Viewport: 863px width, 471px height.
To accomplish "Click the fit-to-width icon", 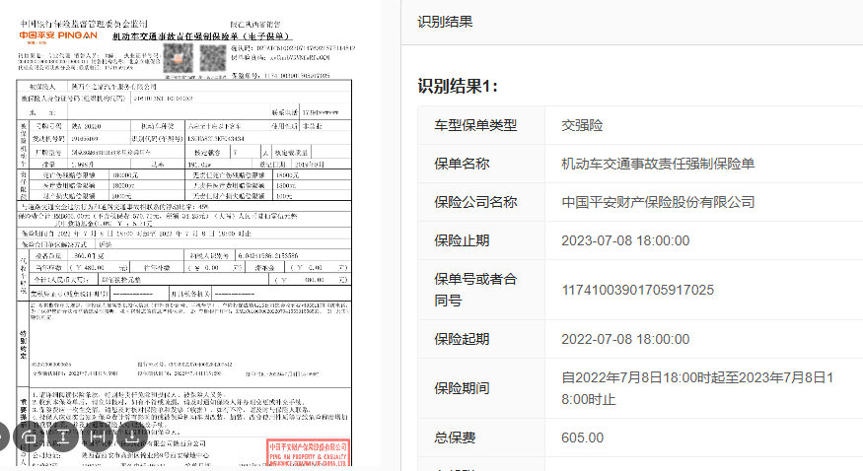I will pyautogui.click(x=97, y=437).
